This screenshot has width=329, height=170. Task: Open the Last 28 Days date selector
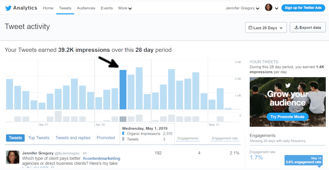point(266,28)
